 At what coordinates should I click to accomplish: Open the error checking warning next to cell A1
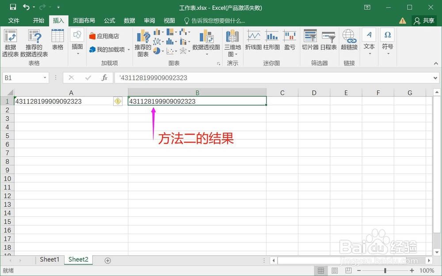(117, 101)
